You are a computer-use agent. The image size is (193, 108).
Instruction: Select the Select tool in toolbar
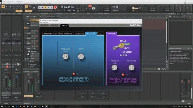(7, 7)
